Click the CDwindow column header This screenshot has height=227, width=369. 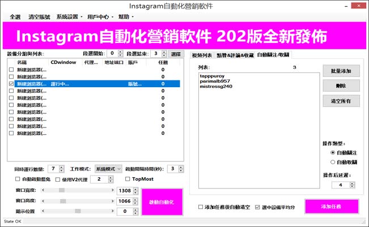(x=63, y=62)
